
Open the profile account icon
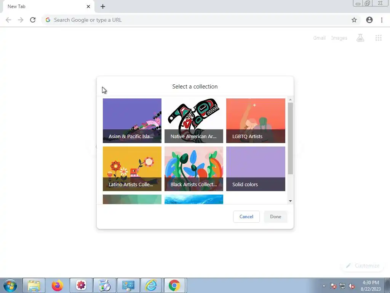(369, 20)
